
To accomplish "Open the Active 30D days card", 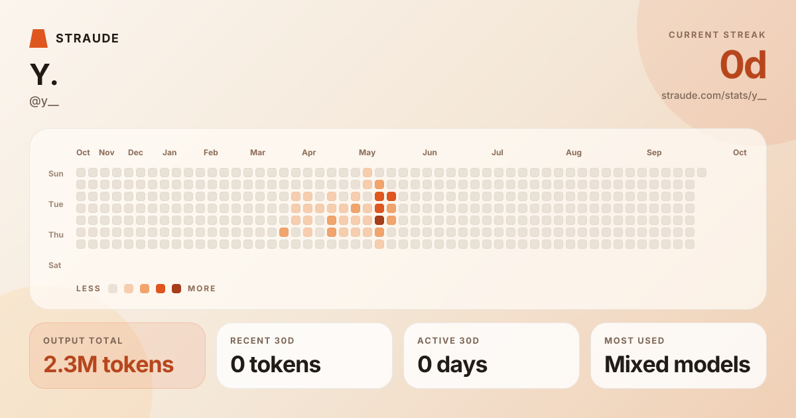I will point(492,356).
